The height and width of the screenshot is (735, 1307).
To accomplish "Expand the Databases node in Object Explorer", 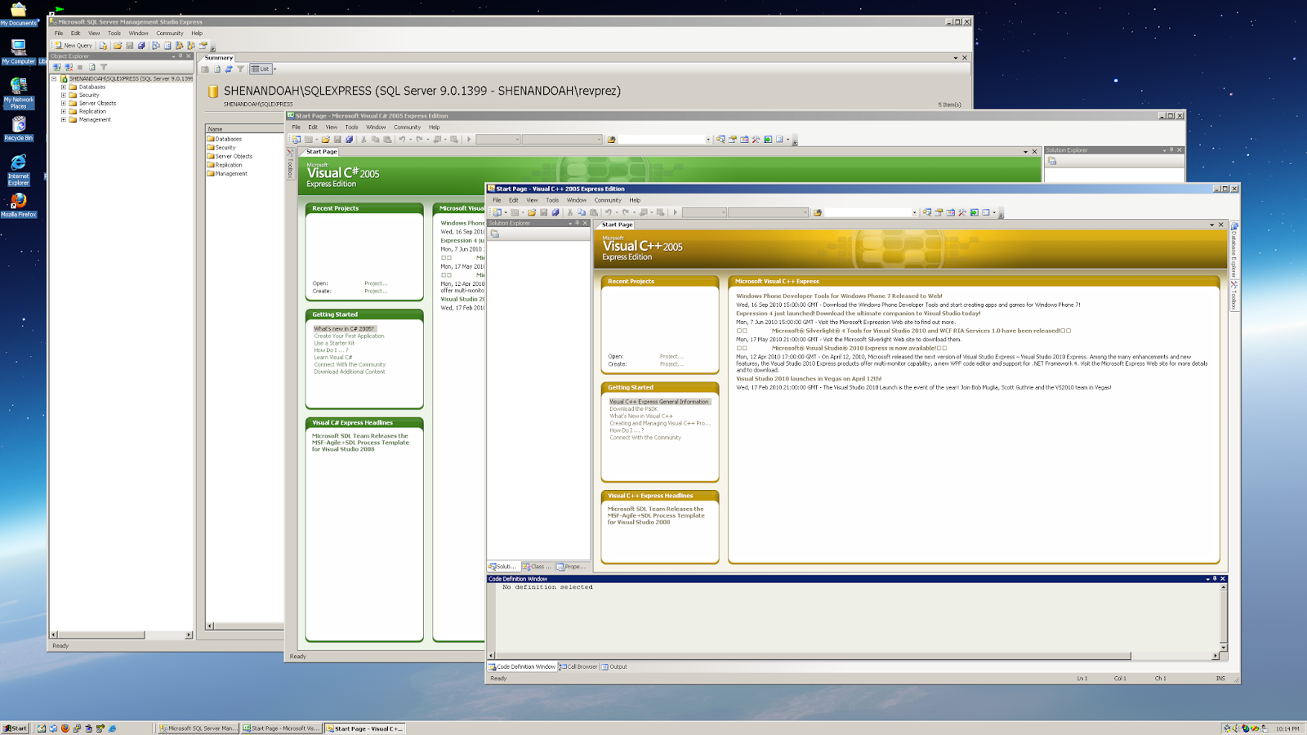I will [63, 87].
